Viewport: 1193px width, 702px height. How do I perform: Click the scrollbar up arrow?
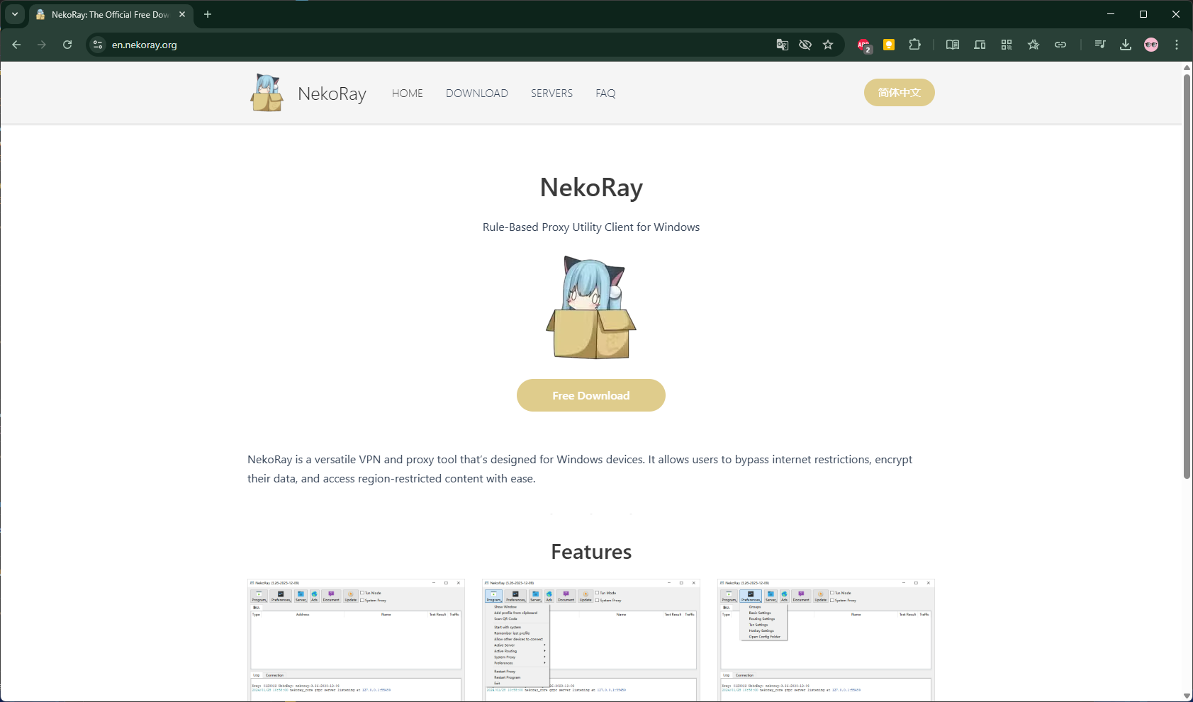[x=1187, y=68]
